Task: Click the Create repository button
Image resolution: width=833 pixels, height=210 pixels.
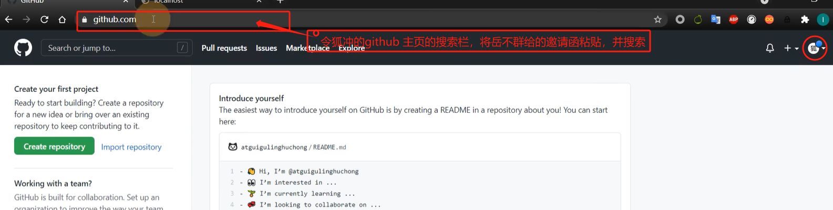Action: click(x=54, y=146)
